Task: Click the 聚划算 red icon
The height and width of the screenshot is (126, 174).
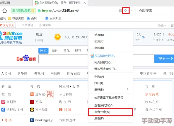Action: click(x=3, y=102)
